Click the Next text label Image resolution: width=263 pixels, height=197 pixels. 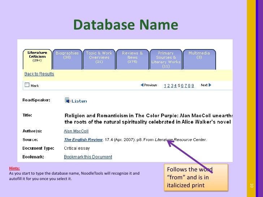204,85
